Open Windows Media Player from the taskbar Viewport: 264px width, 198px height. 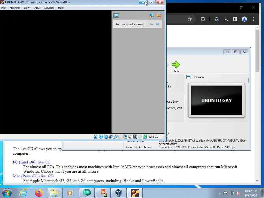pyautogui.click(x=70, y=193)
